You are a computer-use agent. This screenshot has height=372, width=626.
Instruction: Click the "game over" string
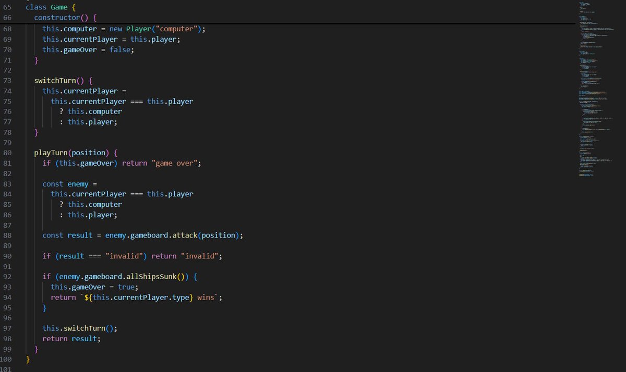coord(174,163)
